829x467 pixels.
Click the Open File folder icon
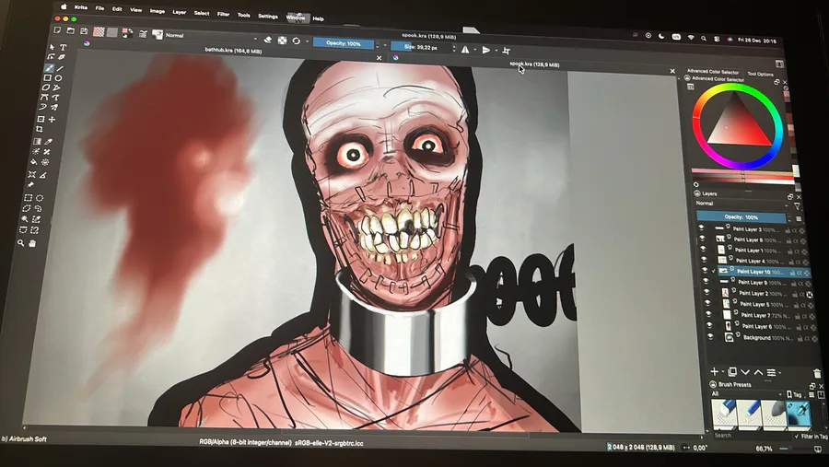70,31
